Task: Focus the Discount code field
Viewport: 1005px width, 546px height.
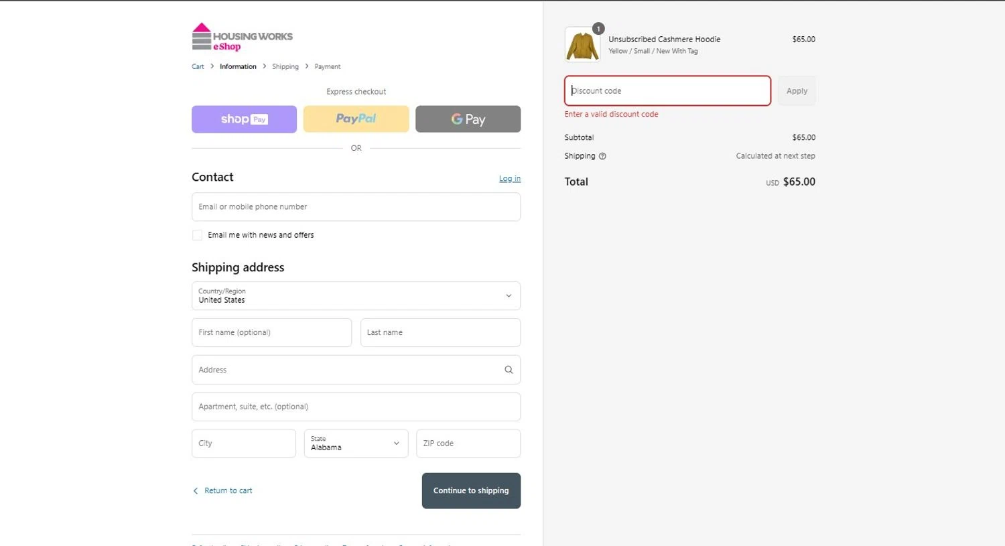Action: (x=667, y=90)
